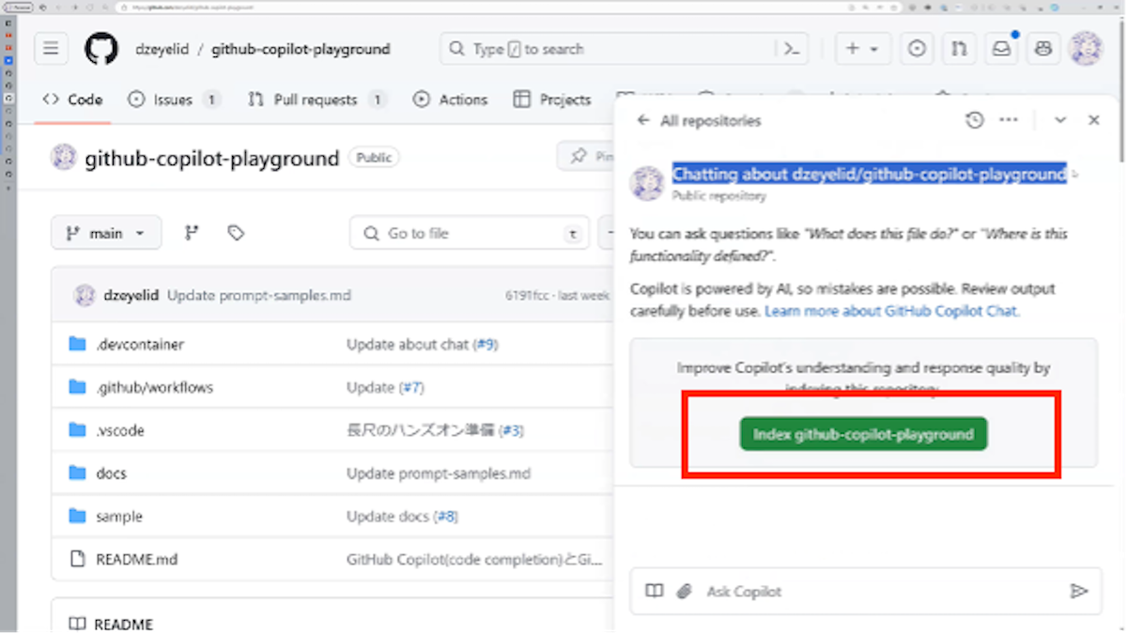View branches icon next to main
This screenshot has width=1127, height=634.
click(192, 233)
